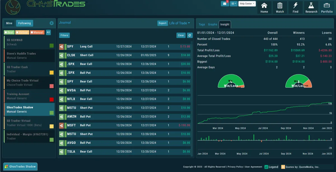The width and height of the screenshot is (336, 172).
Task: Click the SD SCHWAB green color square
Action: tap(52, 46)
